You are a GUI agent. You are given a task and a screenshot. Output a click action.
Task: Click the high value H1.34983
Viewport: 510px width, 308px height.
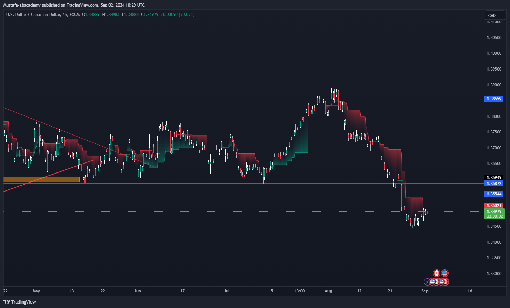click(x=111, y=15)
